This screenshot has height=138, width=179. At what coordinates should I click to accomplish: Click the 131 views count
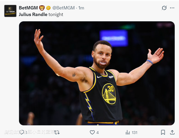[x=135, y=132]
